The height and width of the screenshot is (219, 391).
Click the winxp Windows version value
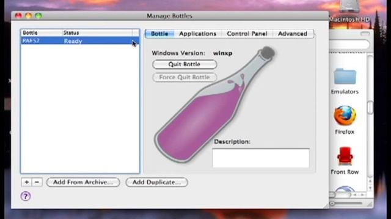tap(222, 53)
